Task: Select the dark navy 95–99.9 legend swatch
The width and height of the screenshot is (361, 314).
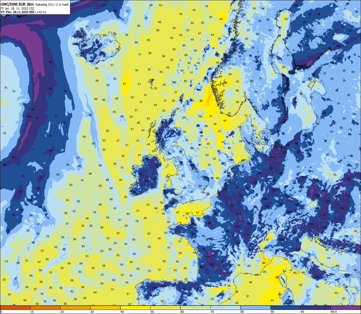Action: (x=316, y=308)
